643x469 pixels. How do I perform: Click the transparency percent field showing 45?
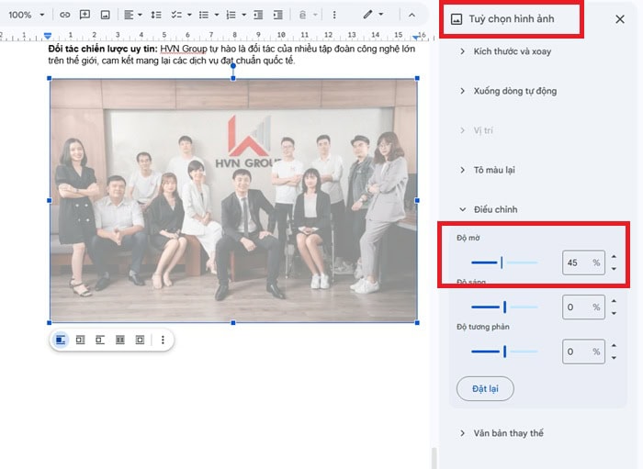coord(583,262)
